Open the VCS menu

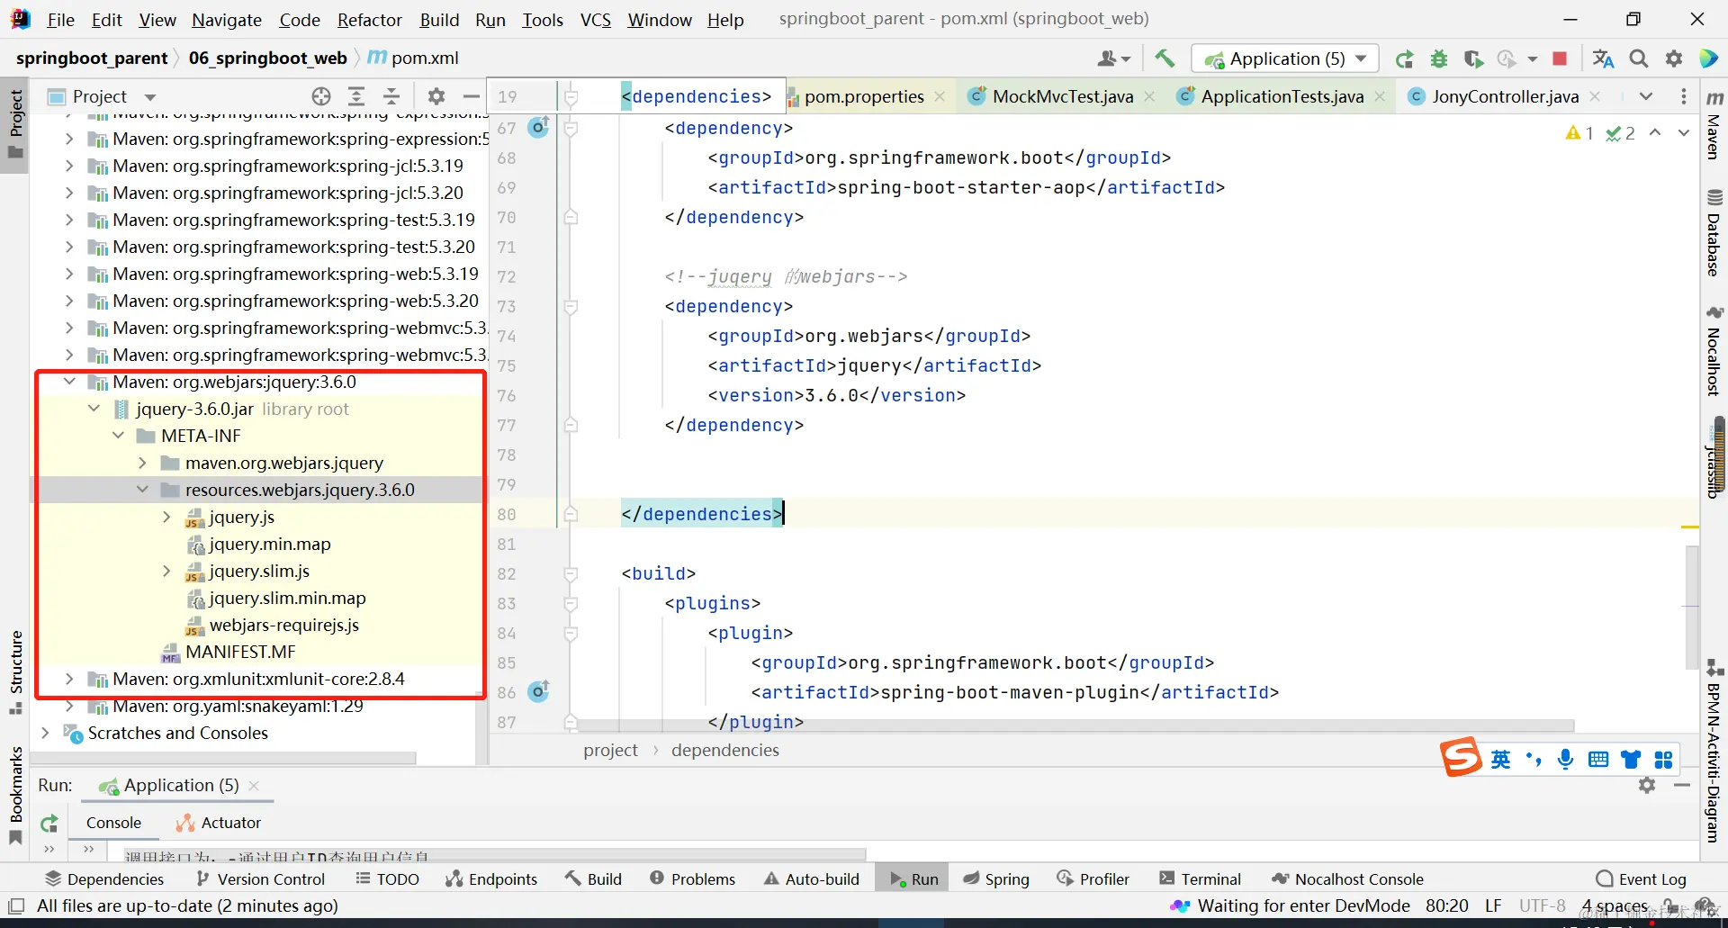click(x=596, y=20)
